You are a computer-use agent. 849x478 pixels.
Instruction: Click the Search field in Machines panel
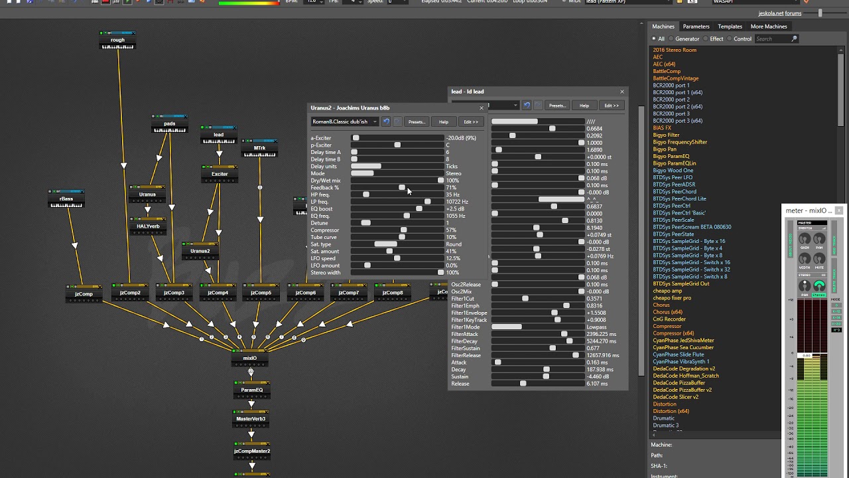pos(777,39)
